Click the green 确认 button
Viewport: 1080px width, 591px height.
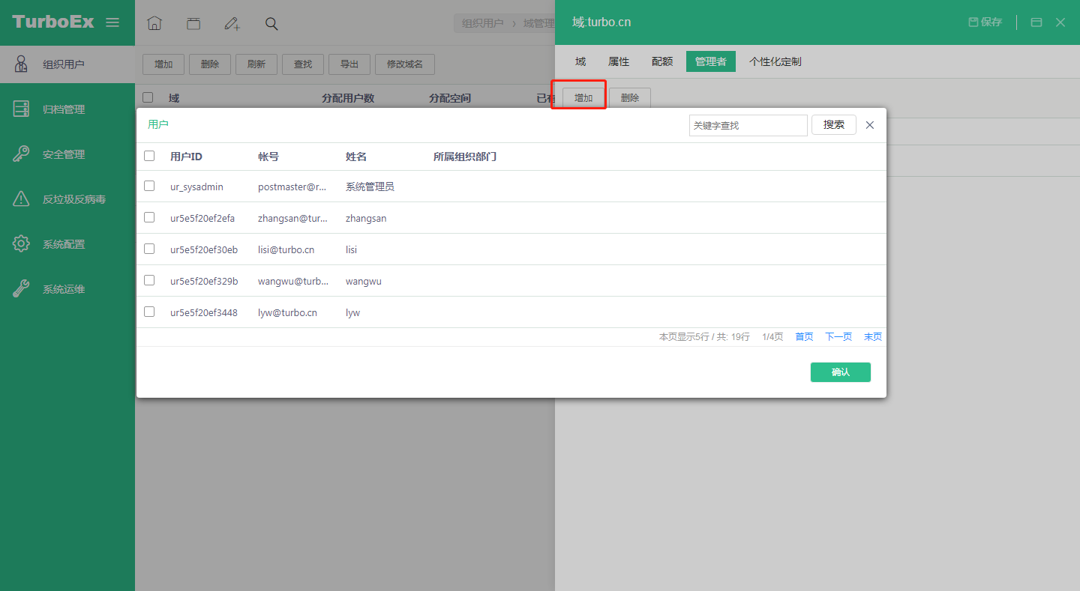point(841,372)
